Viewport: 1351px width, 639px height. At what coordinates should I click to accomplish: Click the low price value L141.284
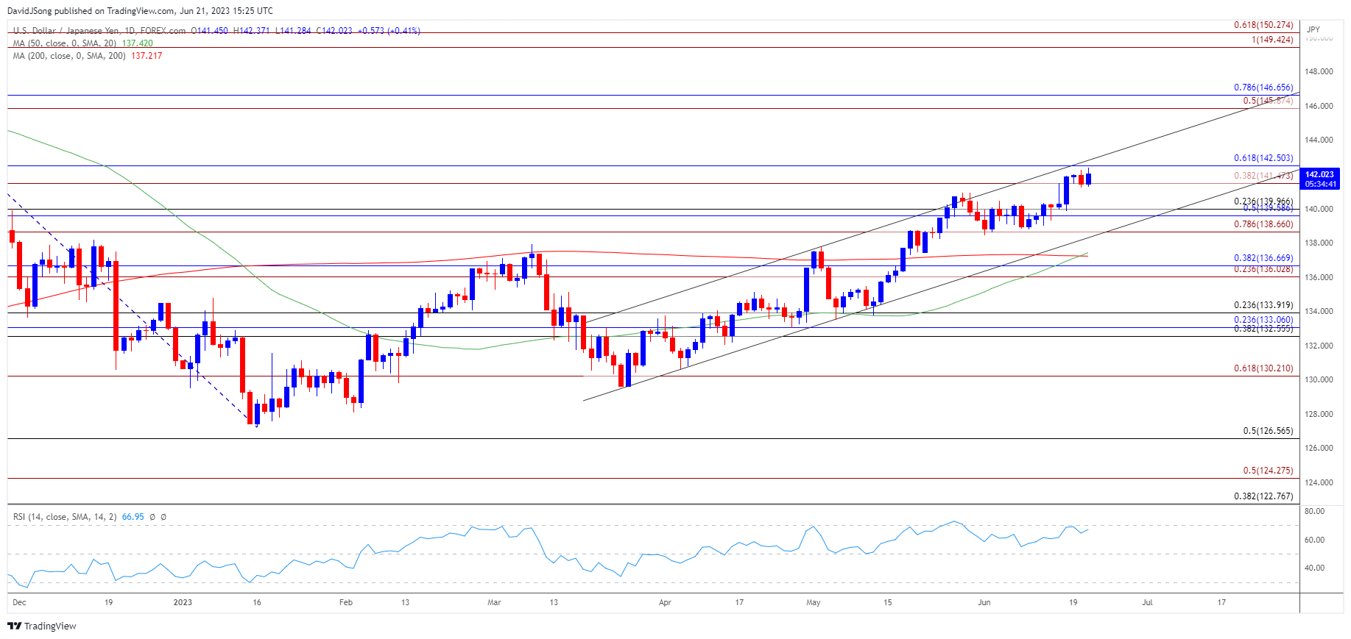pos(293,31)
